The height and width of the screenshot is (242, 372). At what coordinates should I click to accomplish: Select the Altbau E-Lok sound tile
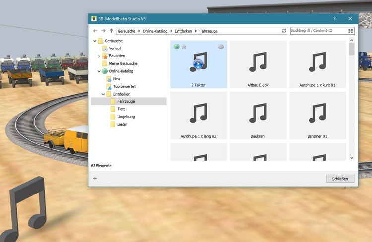point(258,64)
